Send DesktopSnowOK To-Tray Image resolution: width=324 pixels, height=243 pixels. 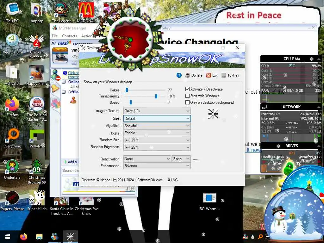coord(230,75)
